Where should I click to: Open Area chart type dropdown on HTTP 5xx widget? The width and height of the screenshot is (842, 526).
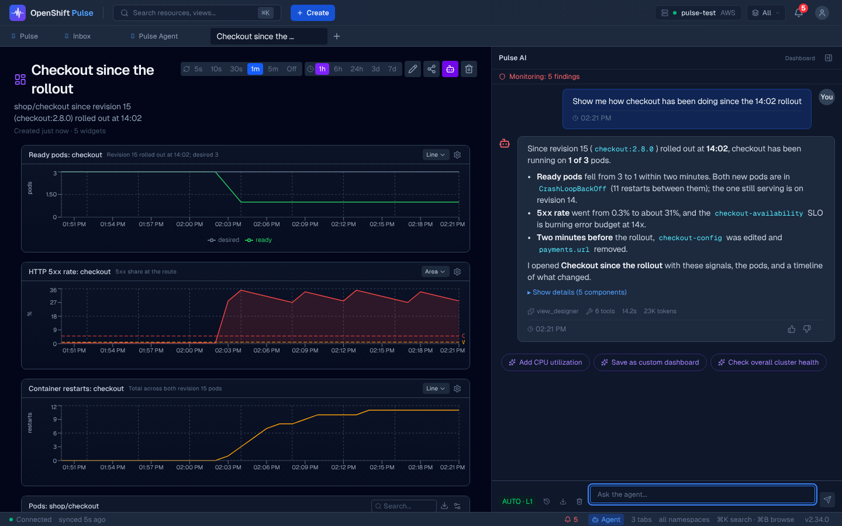pyautogui.click(x=435, y=272)
